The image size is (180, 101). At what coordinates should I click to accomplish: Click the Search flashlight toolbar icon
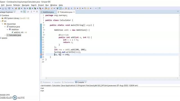[x=52, y=8]
